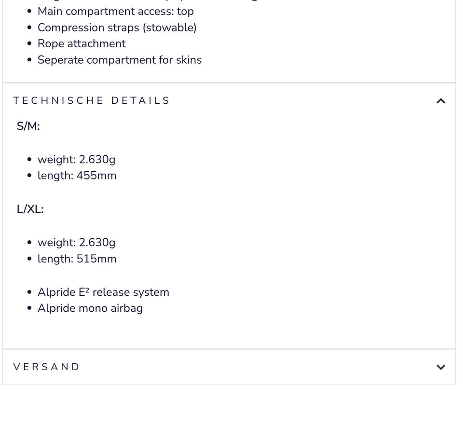
Task: Expand Versand using the down chevron
Action: point(440,367)
